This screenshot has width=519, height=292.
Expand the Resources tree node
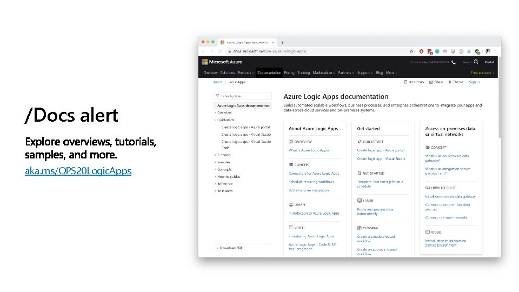tap(224, 191)
